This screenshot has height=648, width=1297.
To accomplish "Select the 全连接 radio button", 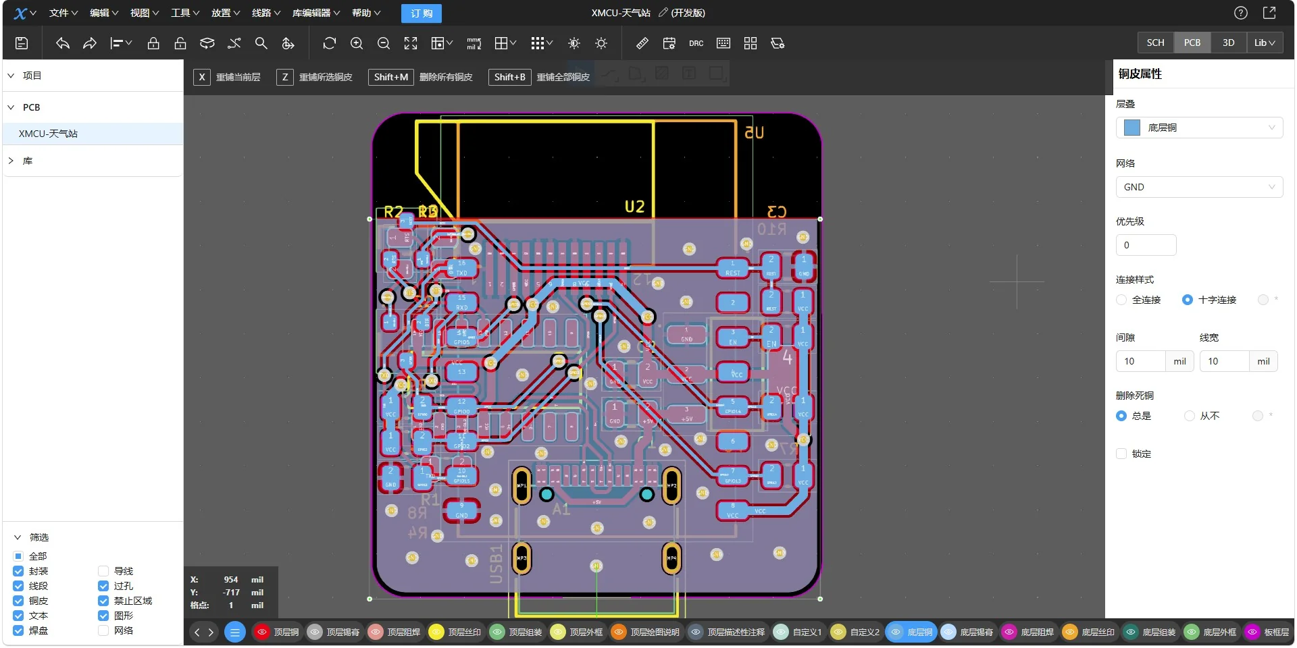I will 1121,300.
